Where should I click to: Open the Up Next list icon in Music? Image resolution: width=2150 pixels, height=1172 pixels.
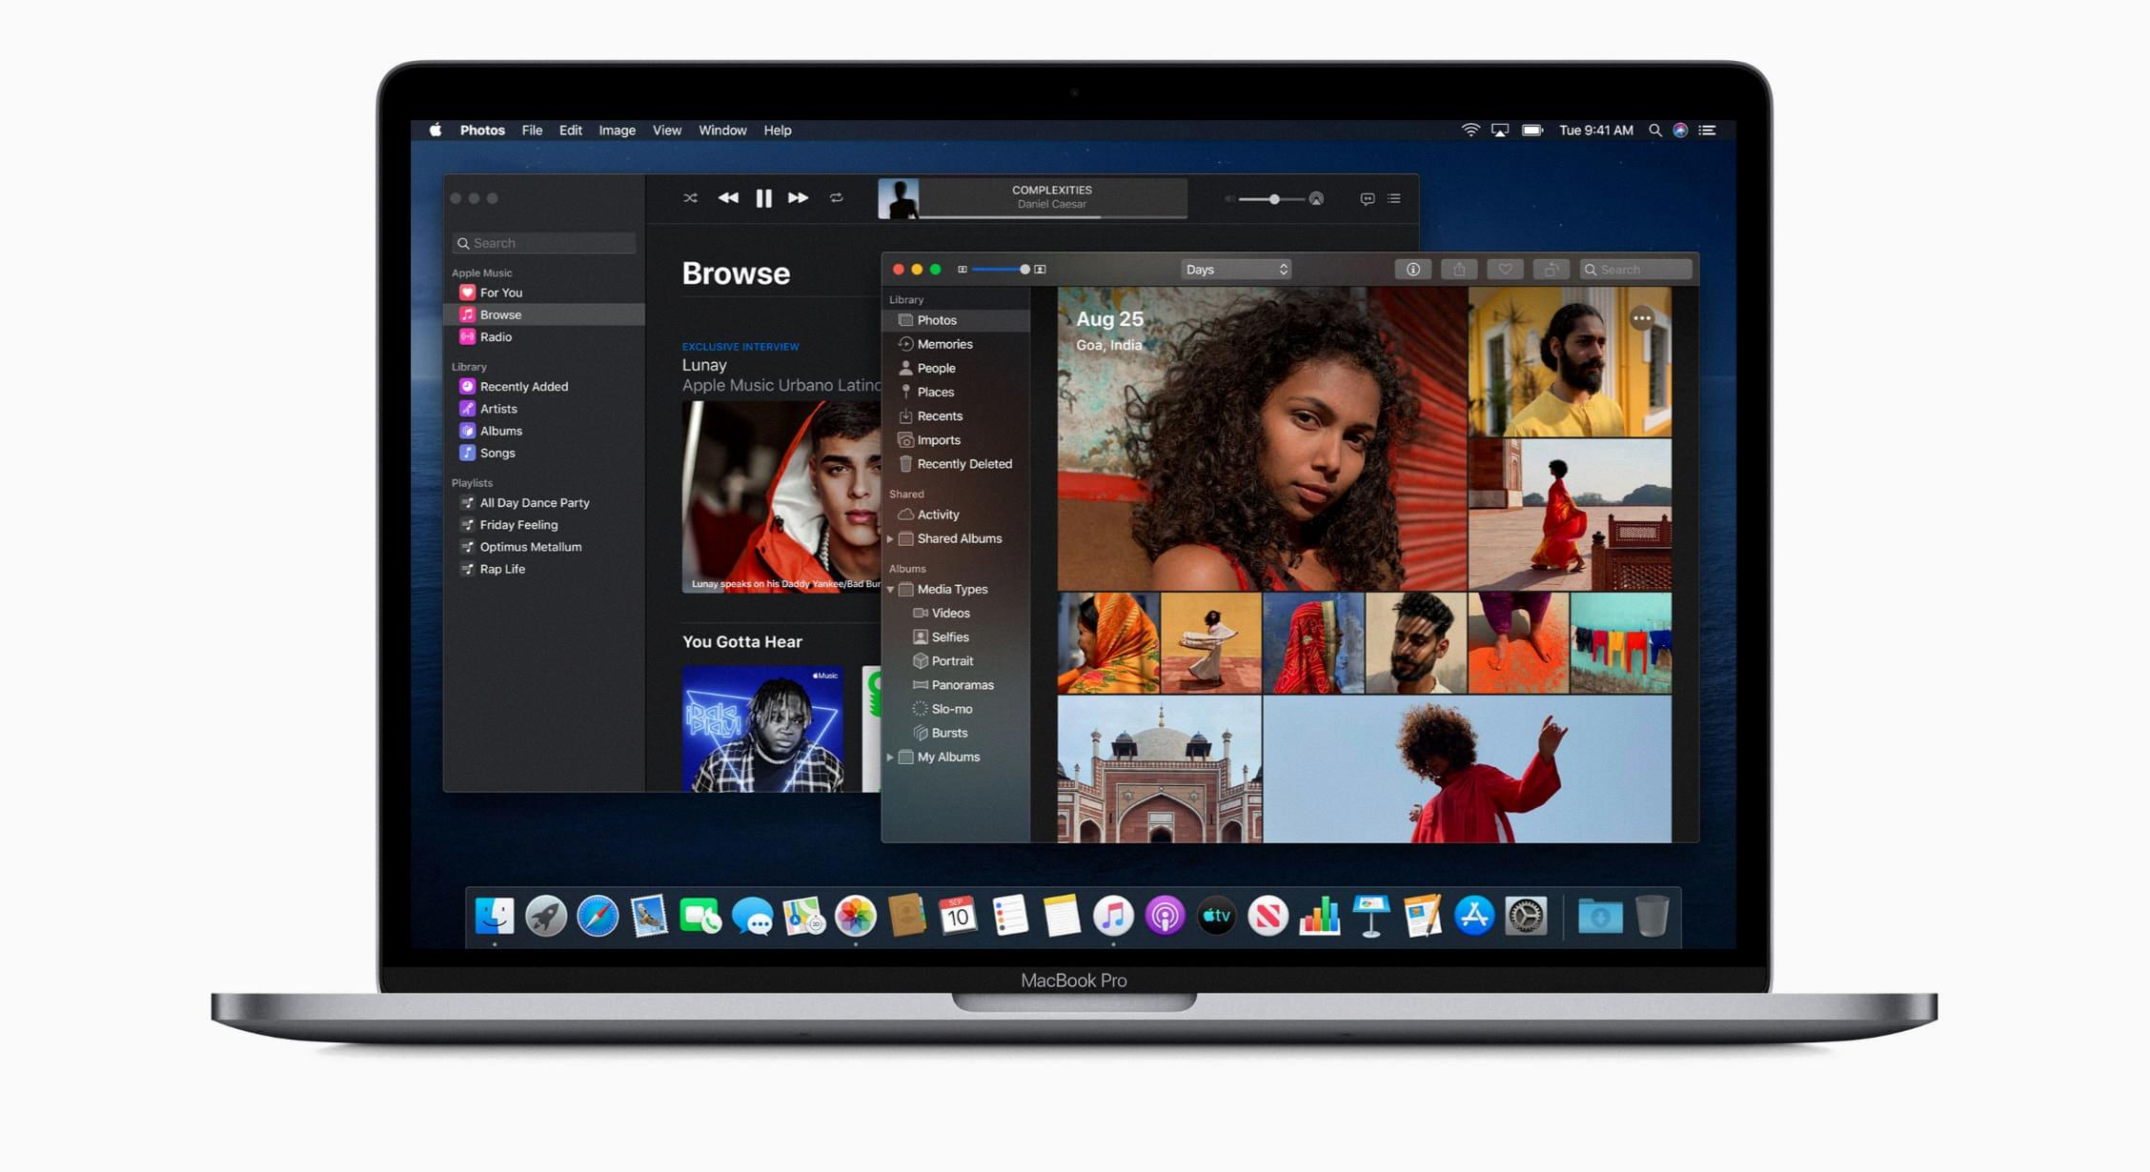1394,199
